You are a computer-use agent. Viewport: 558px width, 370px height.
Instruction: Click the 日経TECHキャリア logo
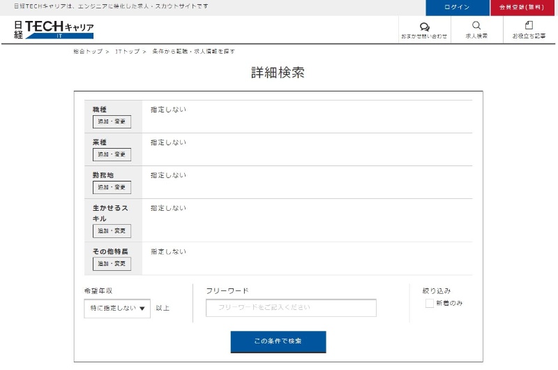tap(54, 30)
